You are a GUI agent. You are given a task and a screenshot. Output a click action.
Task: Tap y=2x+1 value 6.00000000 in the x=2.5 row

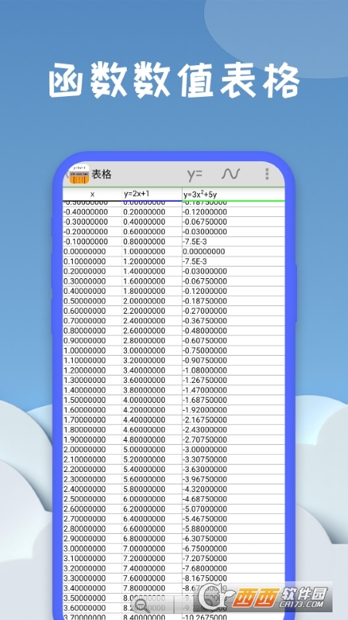(152, 499)
